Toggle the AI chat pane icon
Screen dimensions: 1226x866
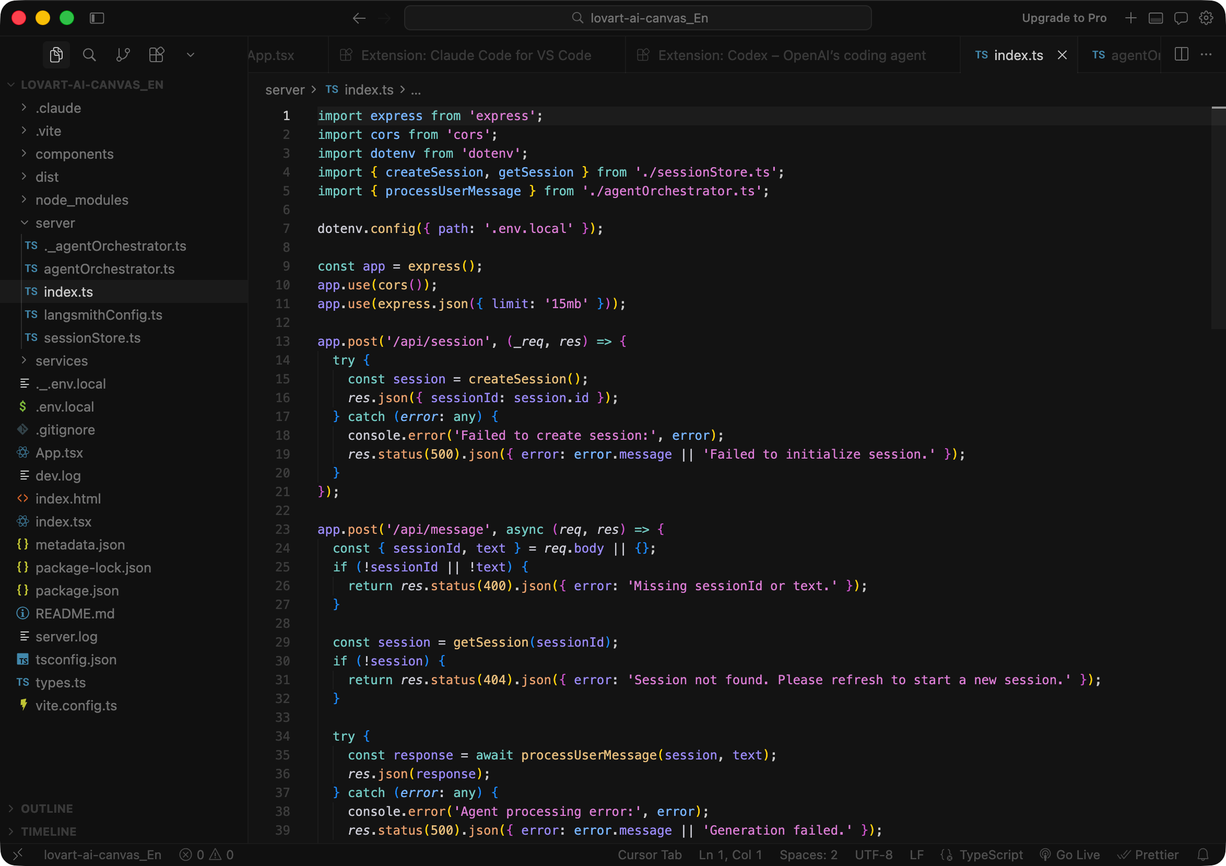[1181, 18]
